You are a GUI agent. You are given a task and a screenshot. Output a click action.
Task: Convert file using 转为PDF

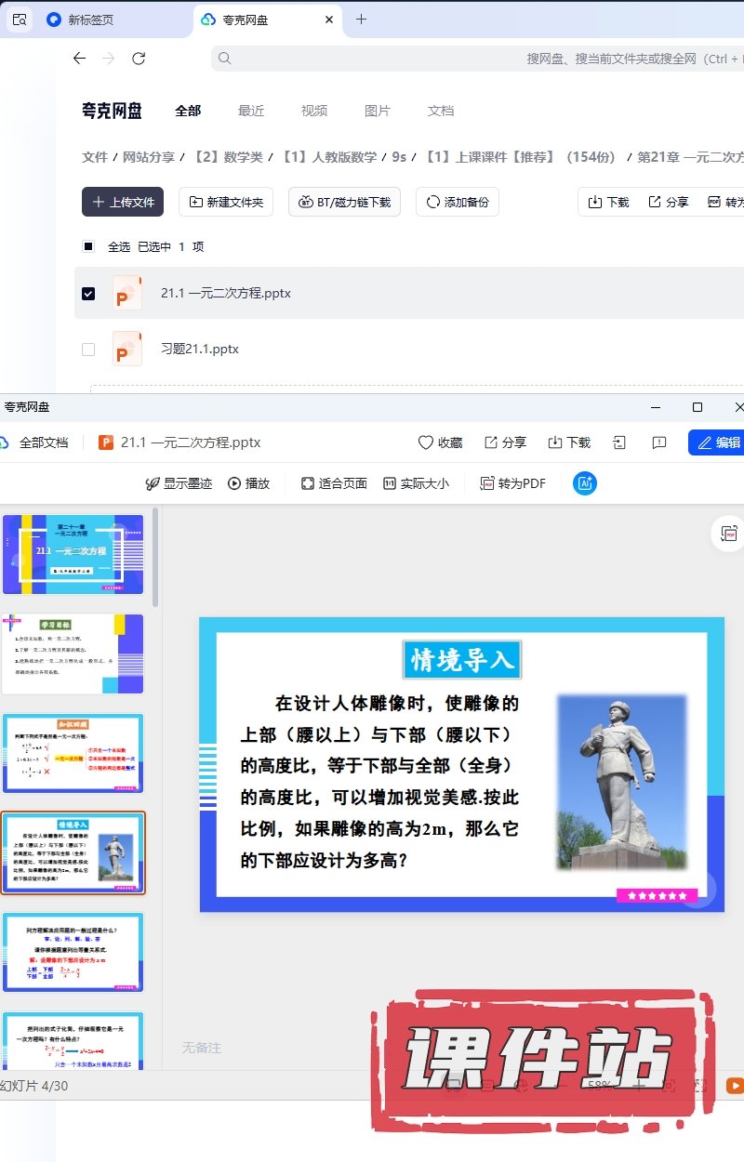point(512,483)
